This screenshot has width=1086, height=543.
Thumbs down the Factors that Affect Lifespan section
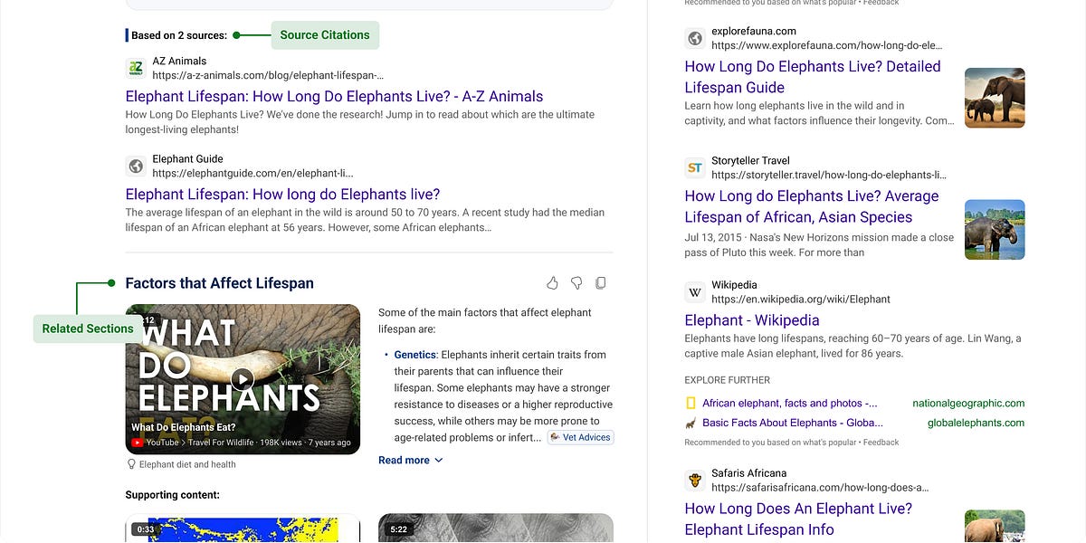point(576,282)
